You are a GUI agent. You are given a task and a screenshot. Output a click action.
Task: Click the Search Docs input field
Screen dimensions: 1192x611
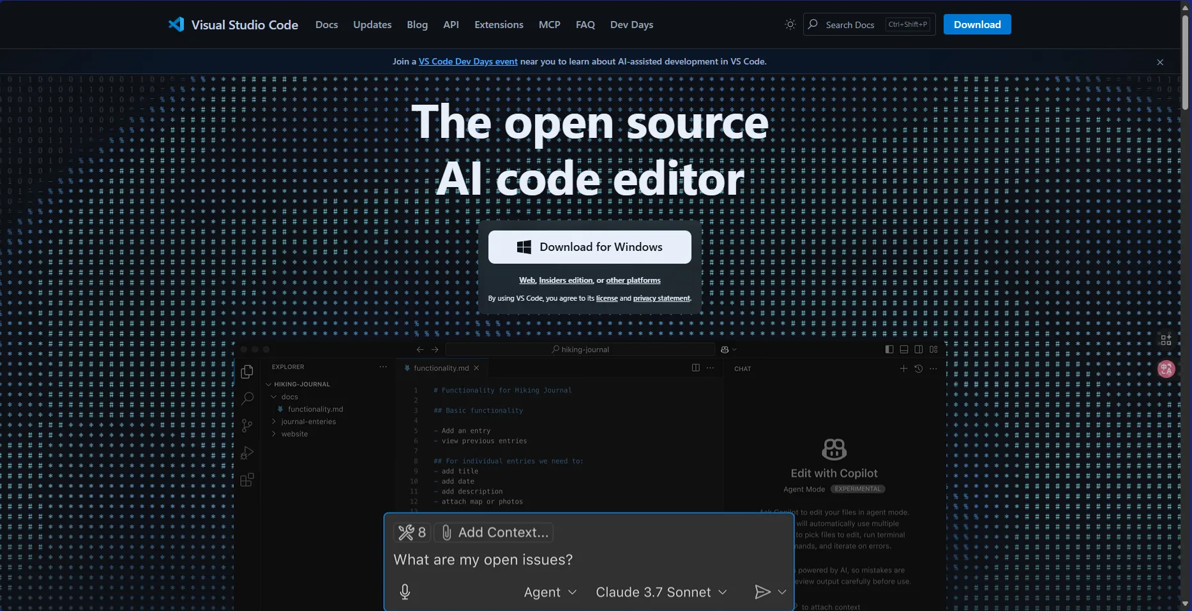point(850,25)
